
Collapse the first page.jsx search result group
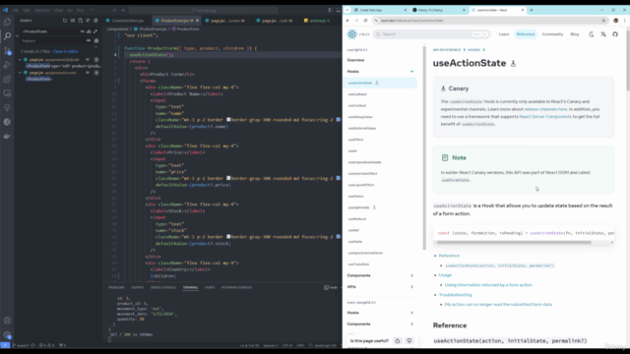click(20, 59)
